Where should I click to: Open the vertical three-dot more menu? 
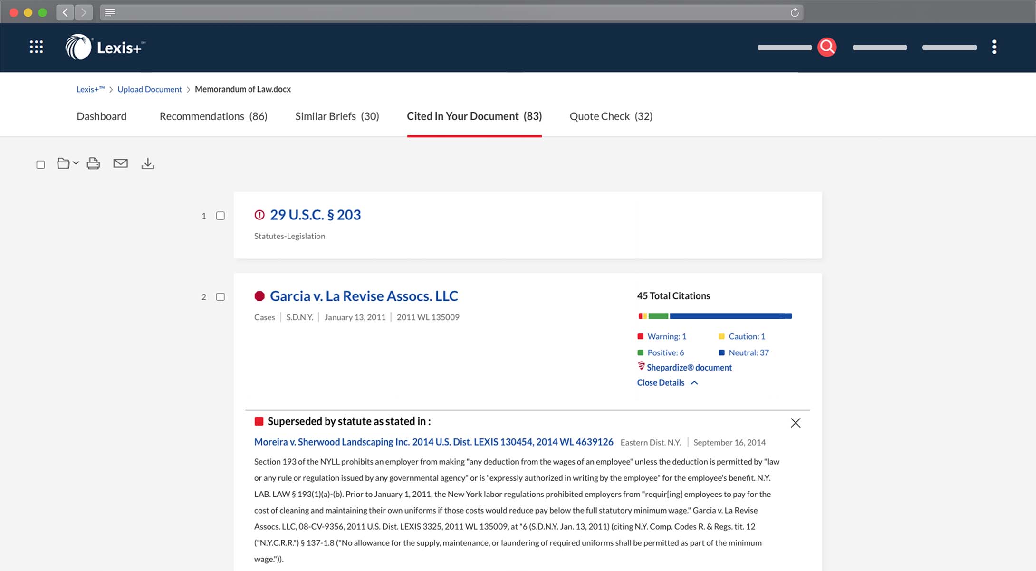994,47
